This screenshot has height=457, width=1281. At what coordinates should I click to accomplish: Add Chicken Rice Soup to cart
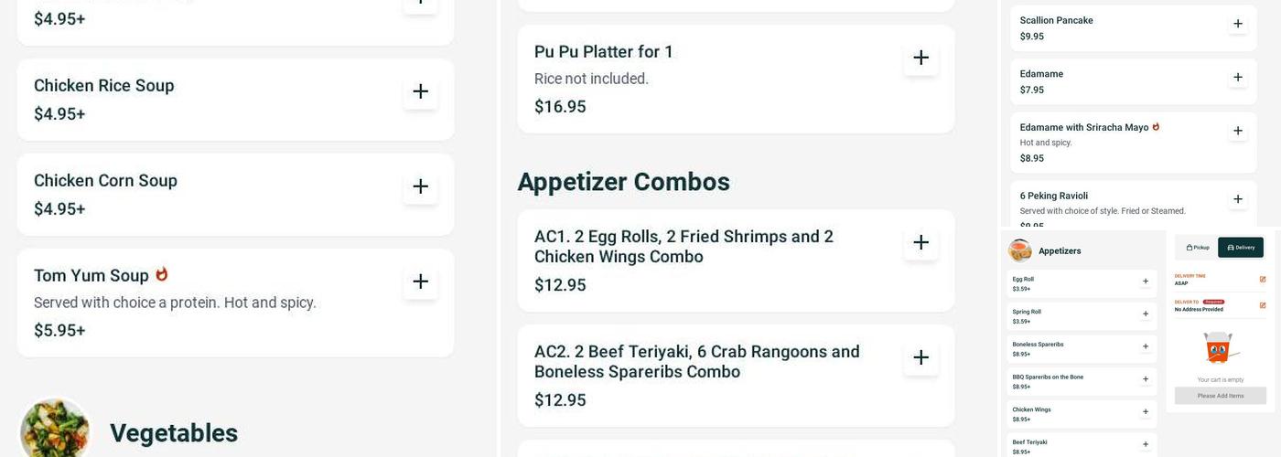click(420, 91)
